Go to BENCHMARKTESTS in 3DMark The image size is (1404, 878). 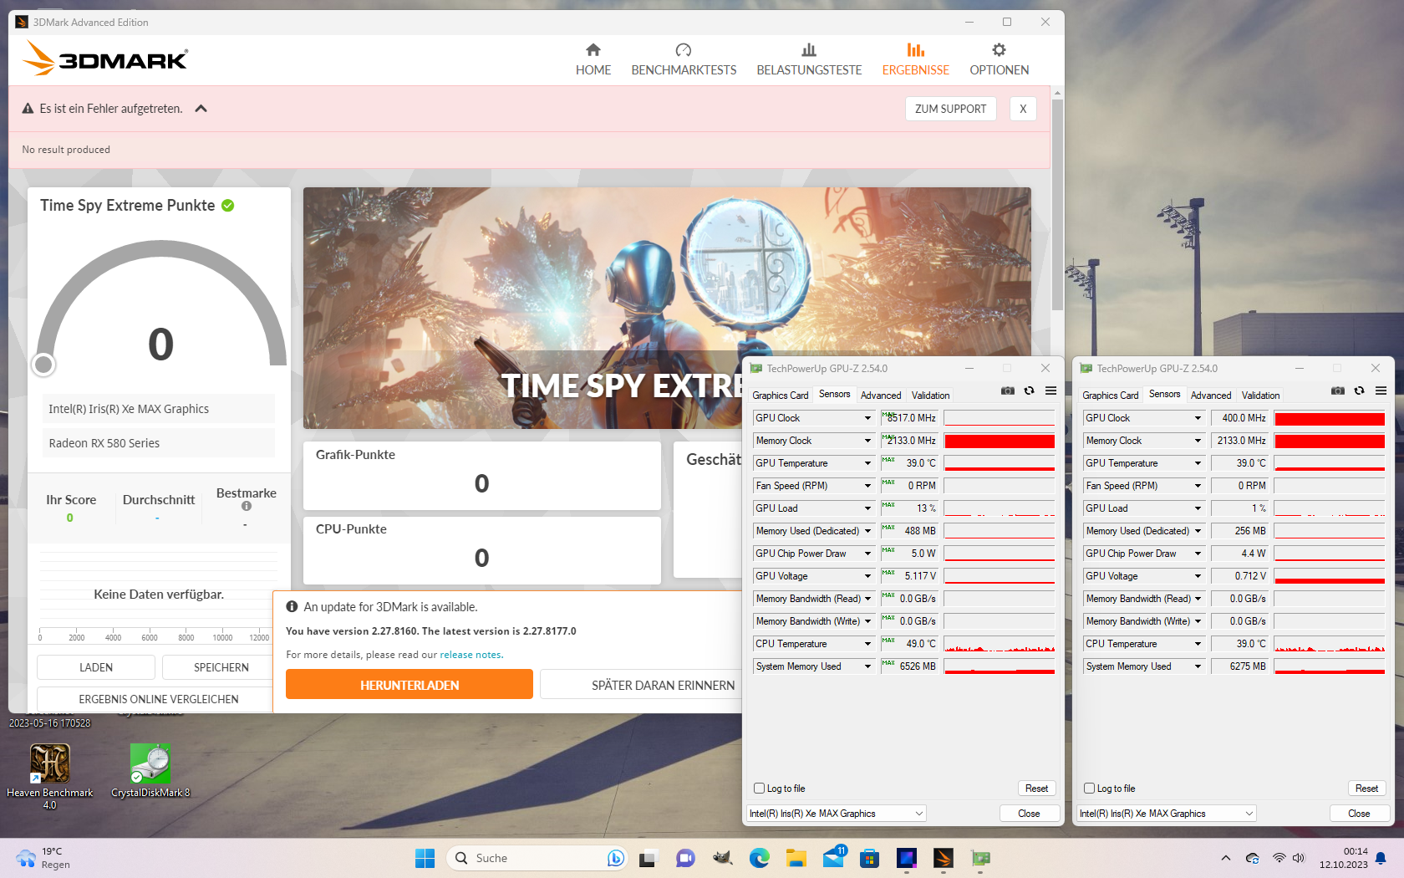(684, 59)
